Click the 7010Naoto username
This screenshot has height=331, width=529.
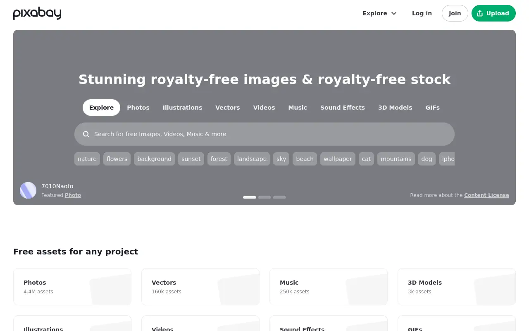[57, 186]
